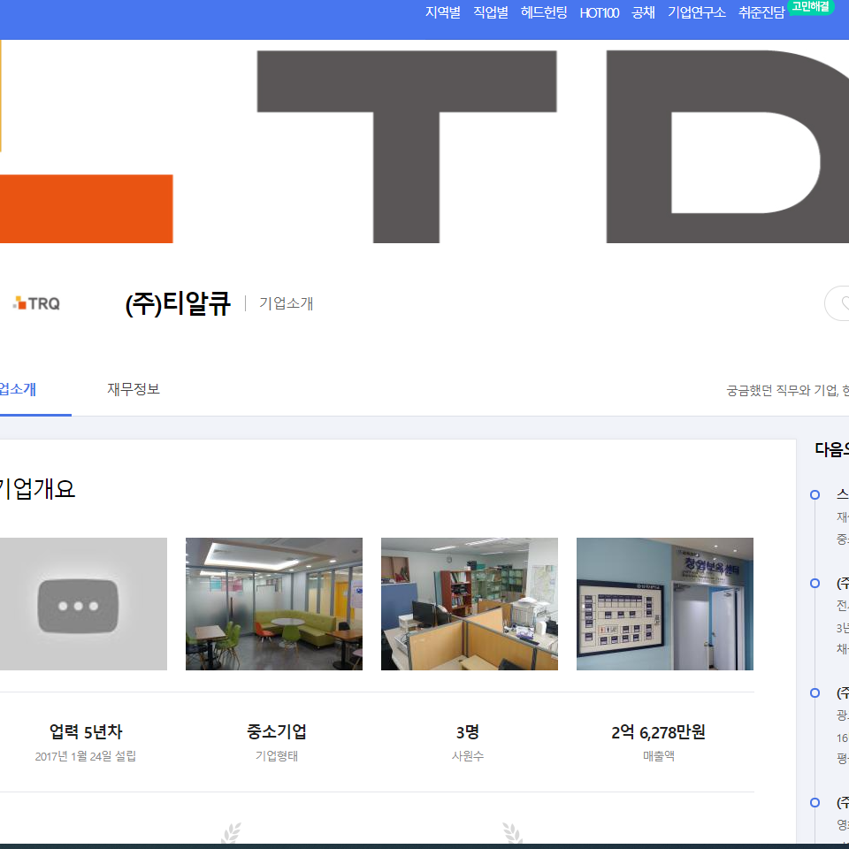The width and height of the screenshot is (849, 849).
Task: Open the 직업별 menu
Action: [491, 13]
